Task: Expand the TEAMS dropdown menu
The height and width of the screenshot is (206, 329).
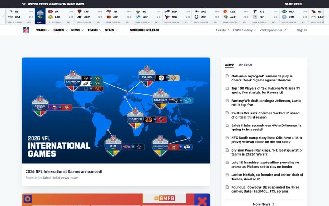Action: (x=94, y=30)
